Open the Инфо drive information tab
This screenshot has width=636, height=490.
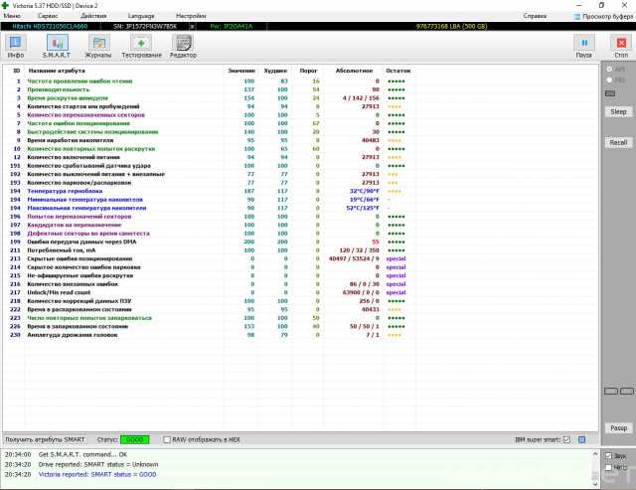click(x=16, y=47)
